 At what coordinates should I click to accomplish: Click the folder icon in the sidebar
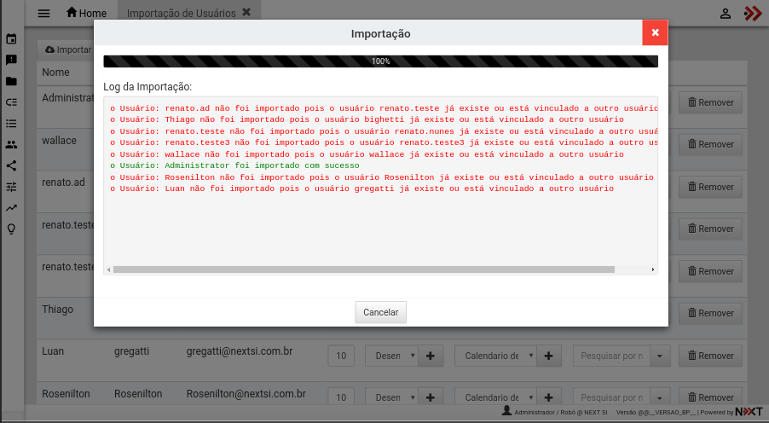pos(11,82)
